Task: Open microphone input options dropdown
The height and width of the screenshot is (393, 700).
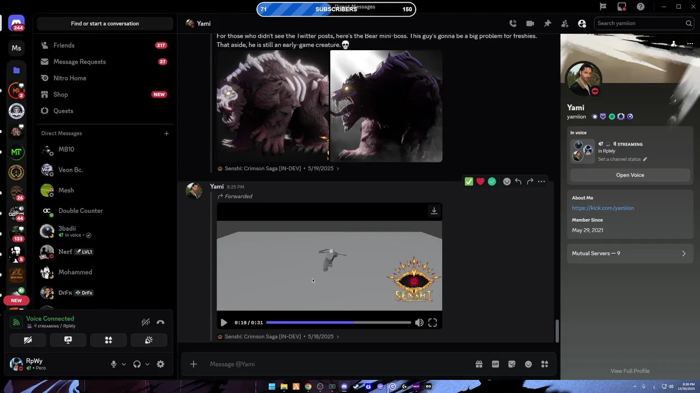Action: click(124, 364)
